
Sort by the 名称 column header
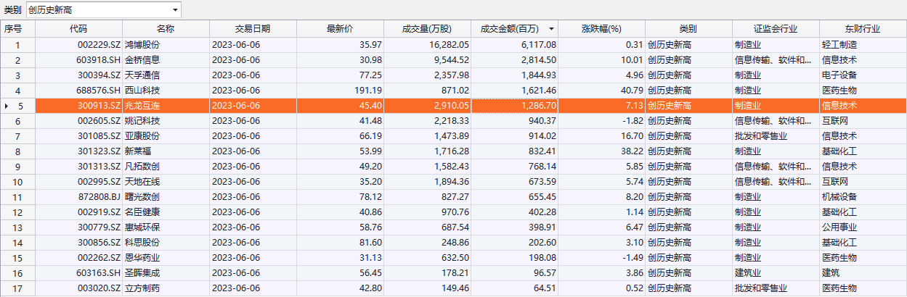[166, 29]
